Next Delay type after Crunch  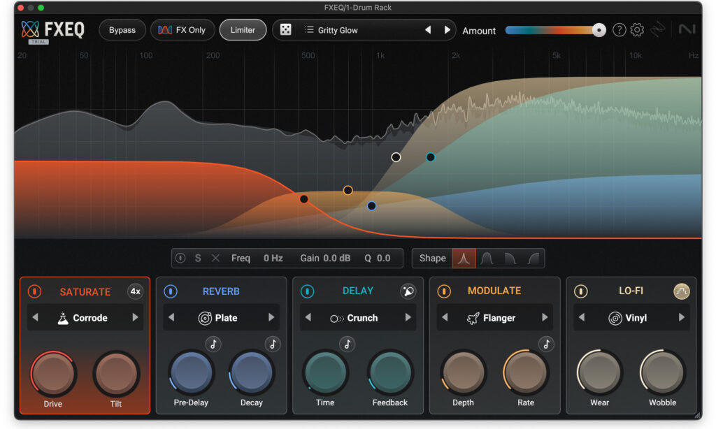(x=408, y=317)
